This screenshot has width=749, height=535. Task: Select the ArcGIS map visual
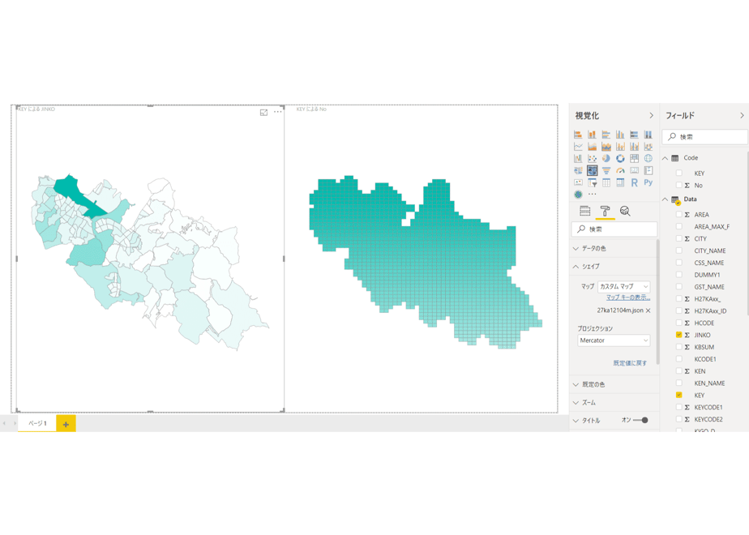point(578,195)
